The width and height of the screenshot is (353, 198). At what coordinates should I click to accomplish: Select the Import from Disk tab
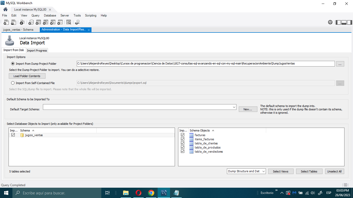14,50
